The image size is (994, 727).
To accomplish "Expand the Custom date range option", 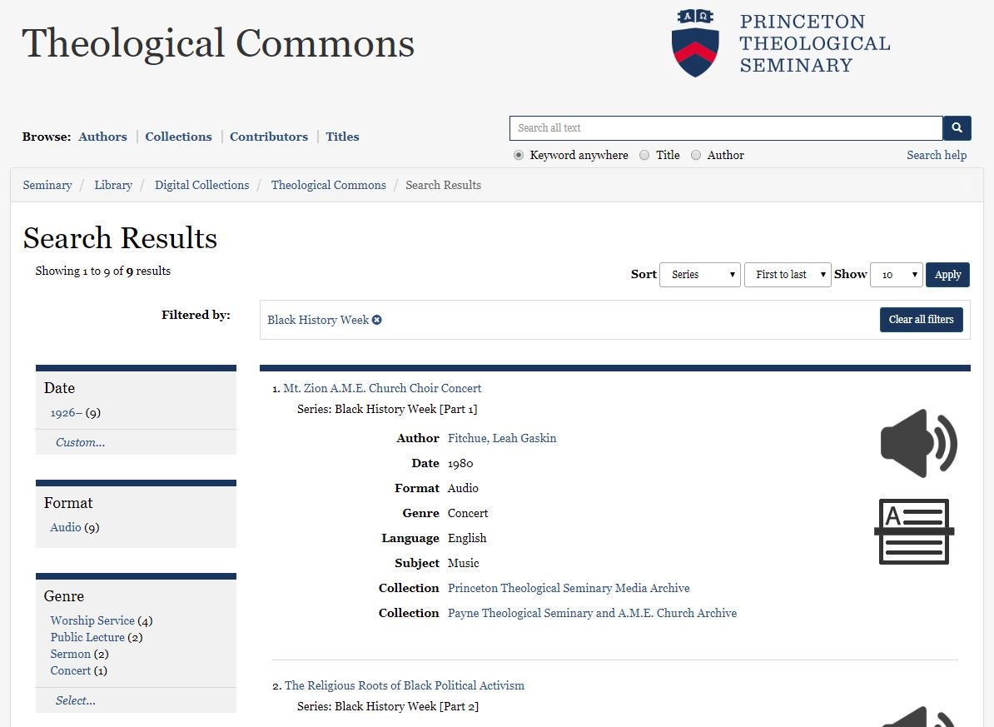I will (x=81, y=442).
